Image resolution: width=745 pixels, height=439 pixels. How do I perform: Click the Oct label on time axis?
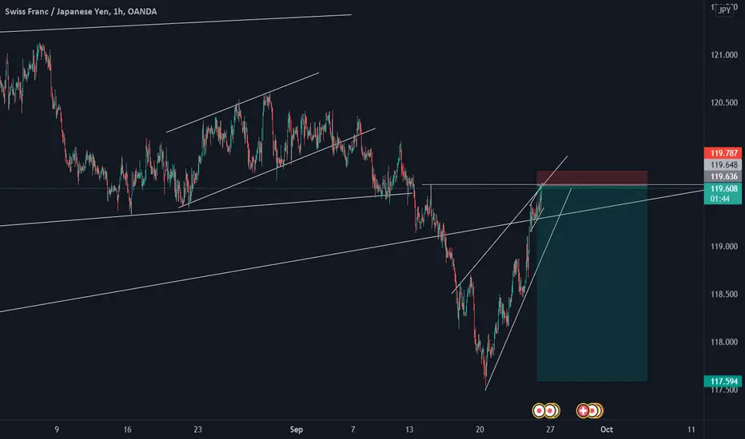[606, 429]
